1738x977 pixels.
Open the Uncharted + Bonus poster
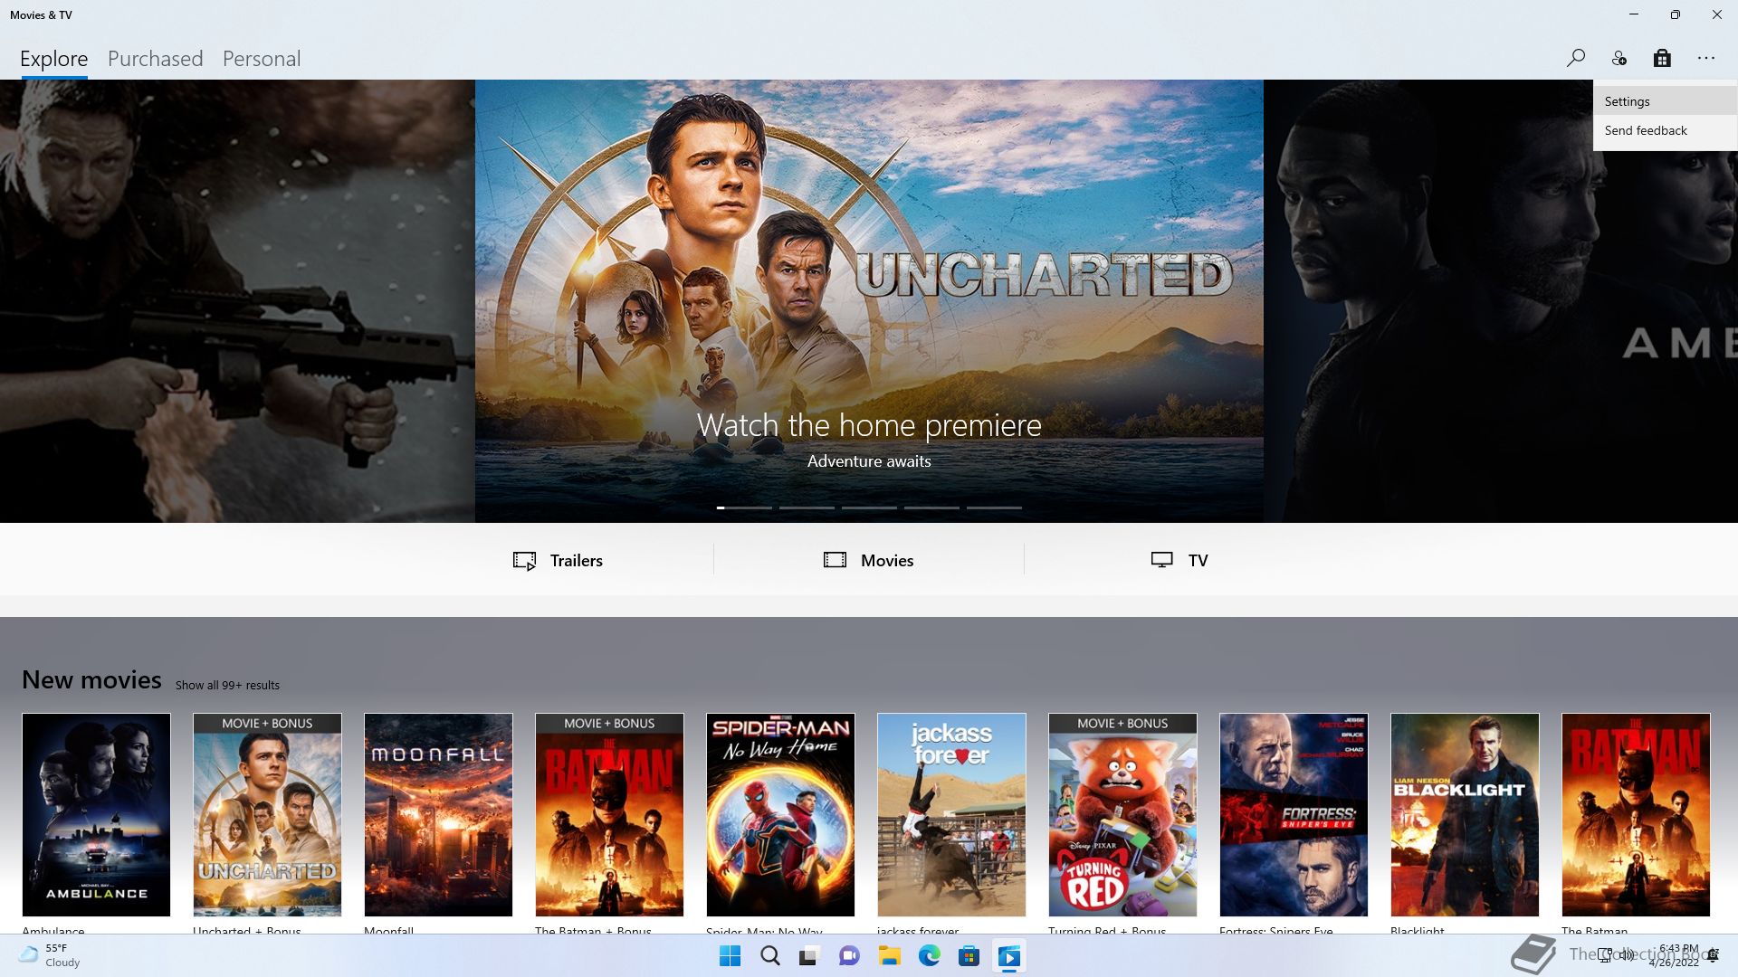point(267,814)
